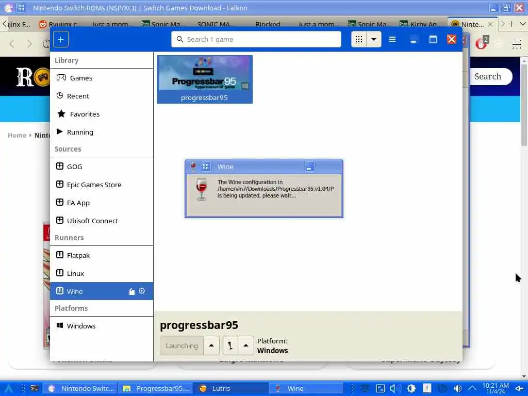Image resolution: width=528 pixels, height=396 pixels.
Task: Click the ad blocker icon in Falkon
Action: click(x=482, y=43)
